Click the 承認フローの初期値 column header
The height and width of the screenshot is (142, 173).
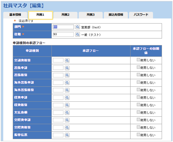(x=146, y=51)
